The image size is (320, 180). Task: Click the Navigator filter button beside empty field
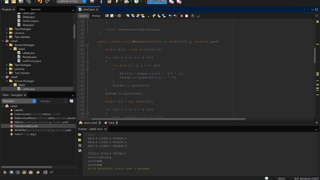click(x=71, y=101)
